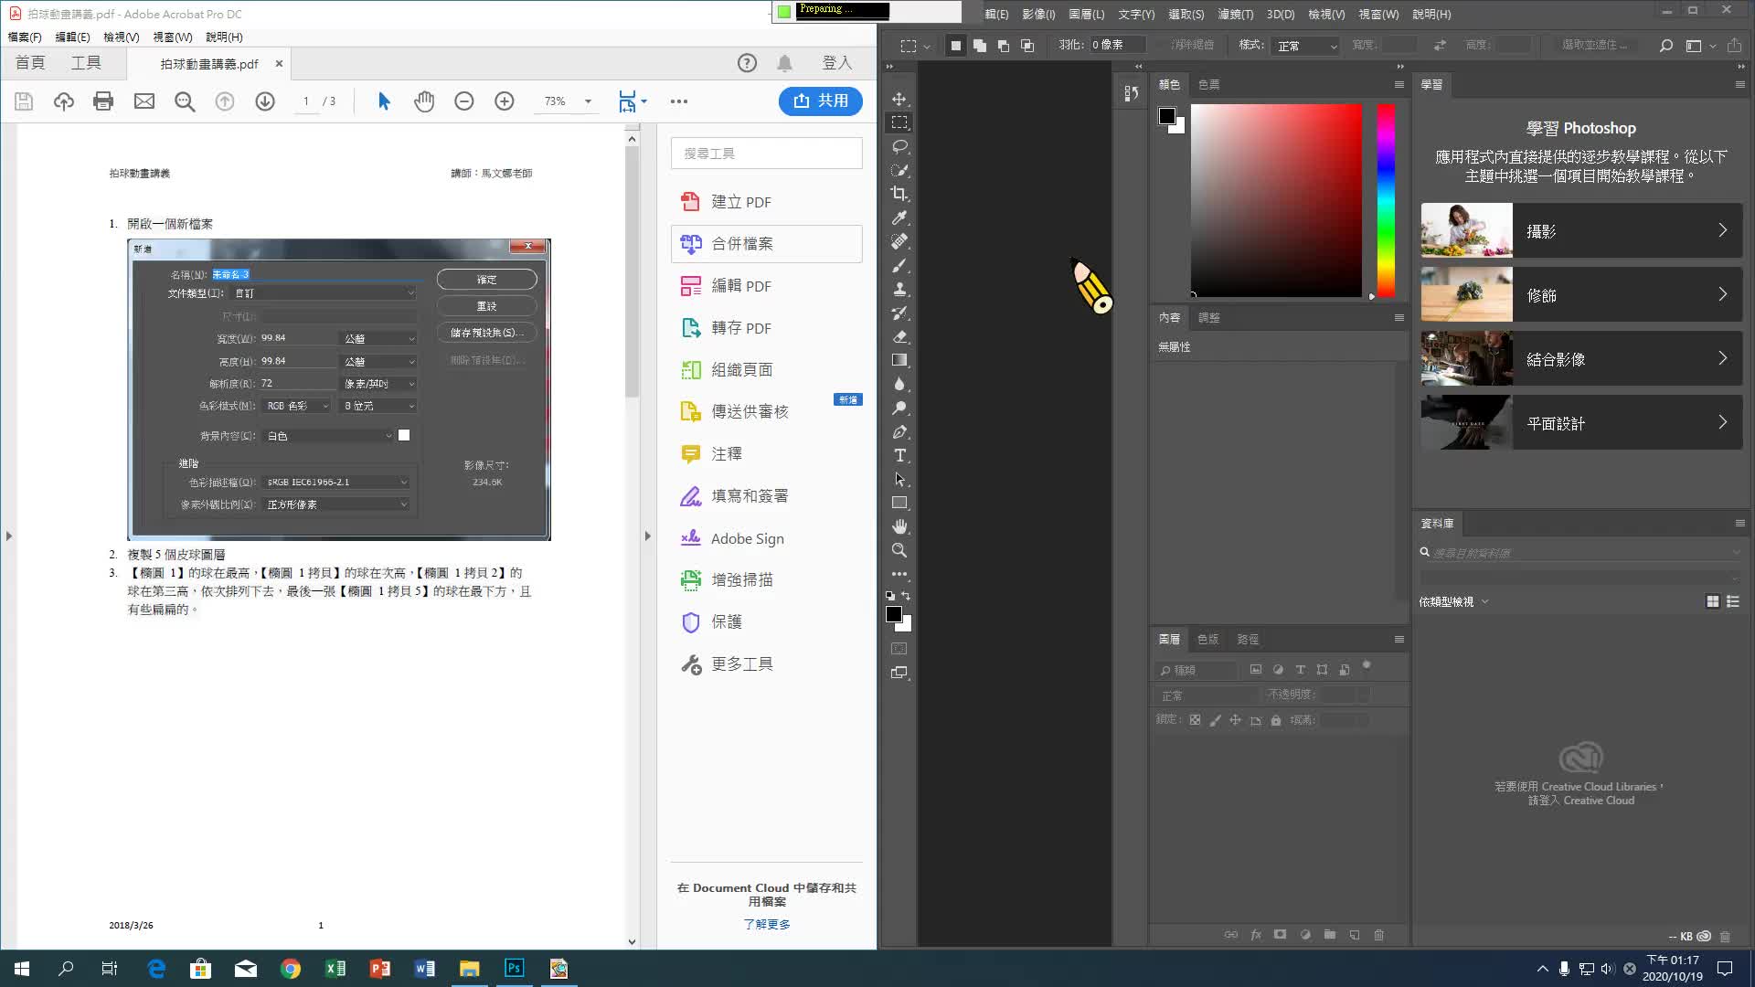Click 了解更多 link

pyautogui.click(x=766, y=924)
